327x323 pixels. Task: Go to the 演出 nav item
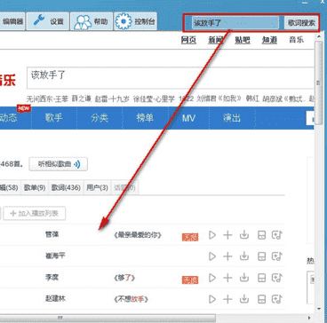tap(232, 118)
